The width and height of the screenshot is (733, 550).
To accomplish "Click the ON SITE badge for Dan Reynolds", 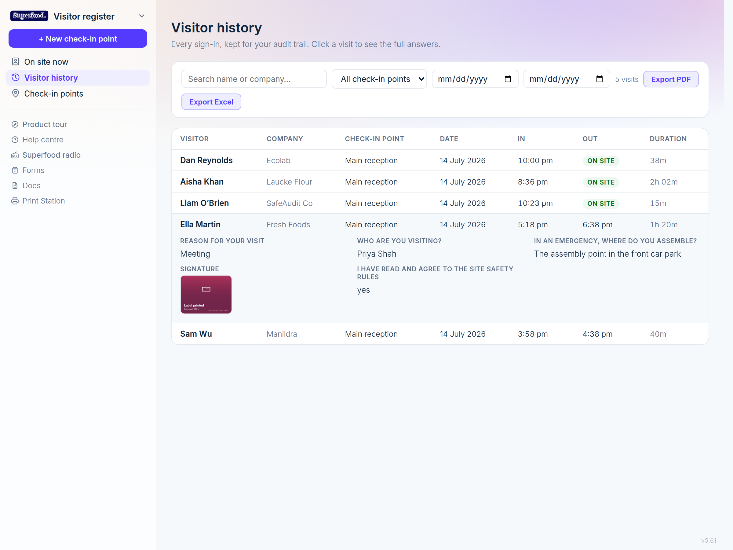I will click(601, 161).
